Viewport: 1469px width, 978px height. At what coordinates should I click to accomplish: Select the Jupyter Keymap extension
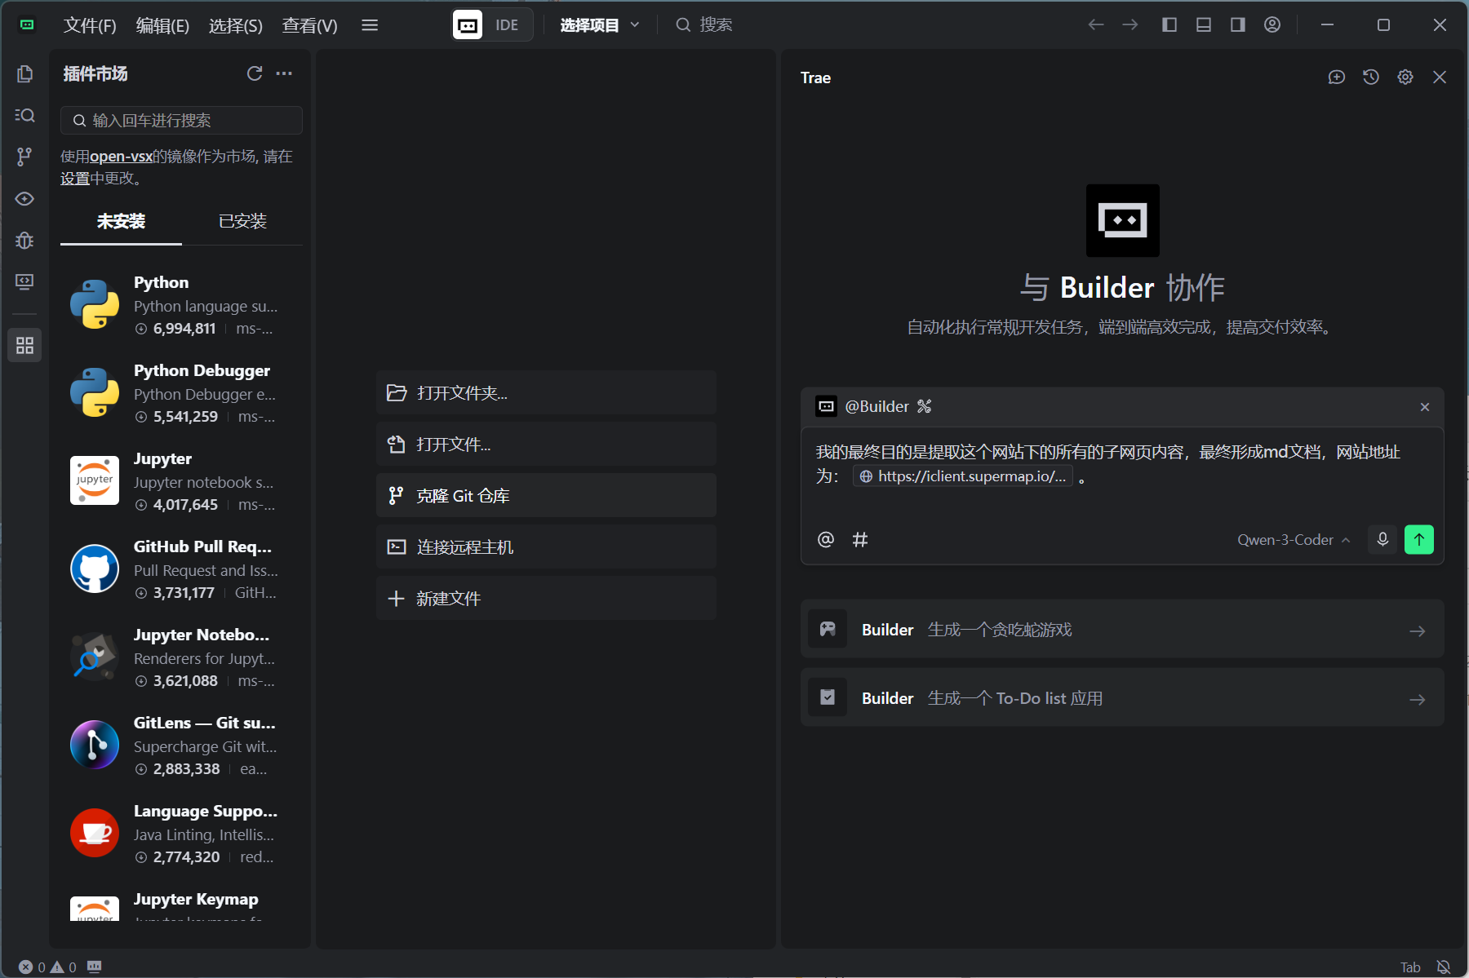pos(181,904)
